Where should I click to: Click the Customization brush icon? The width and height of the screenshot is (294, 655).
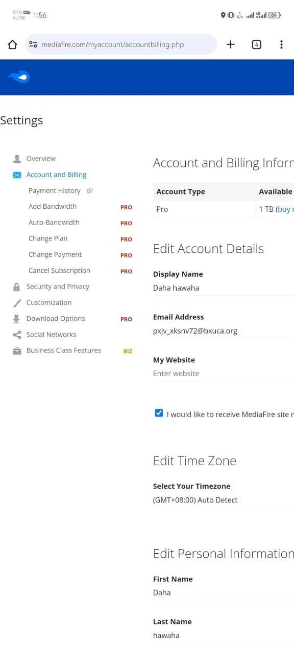tap(17, 302)
